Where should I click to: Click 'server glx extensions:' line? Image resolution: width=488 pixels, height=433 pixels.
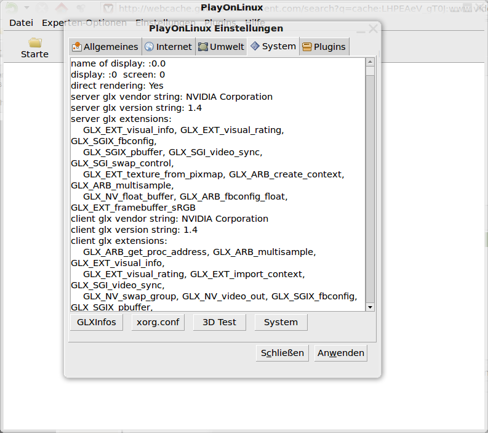tap(121, 119)
